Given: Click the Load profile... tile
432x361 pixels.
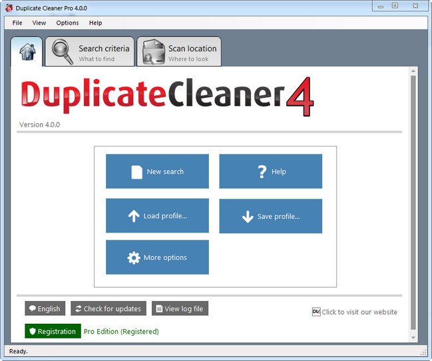Looking at the screenshot, I should (157, 216).
